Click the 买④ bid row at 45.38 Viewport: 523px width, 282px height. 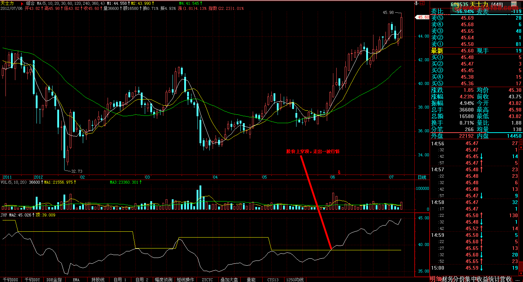point(476,77)
